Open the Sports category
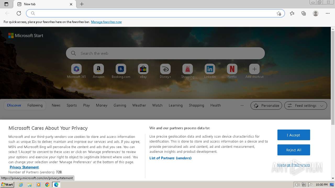 [x=72, y=105]
